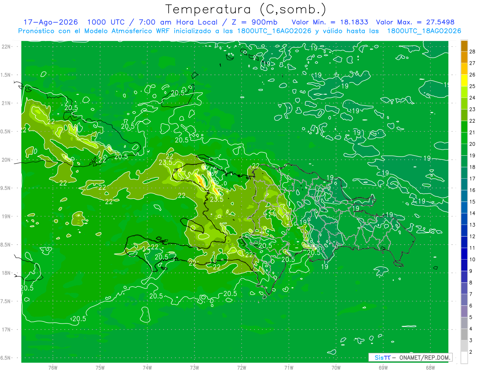Click the "9.5N" latitude axis label
The height and width of the screenshot is (373, 483).
pos(6,188)
